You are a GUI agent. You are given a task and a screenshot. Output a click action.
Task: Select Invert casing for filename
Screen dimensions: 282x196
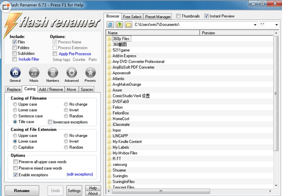pyautogui.click(x=66, y=110)
